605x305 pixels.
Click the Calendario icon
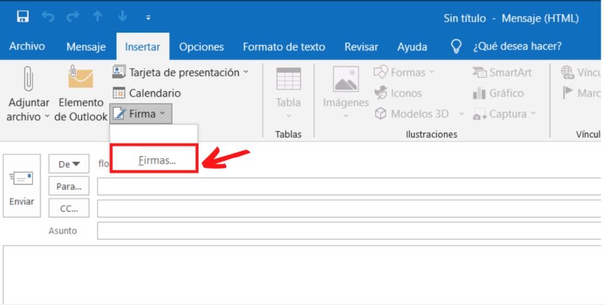click(x=119, y=93)
